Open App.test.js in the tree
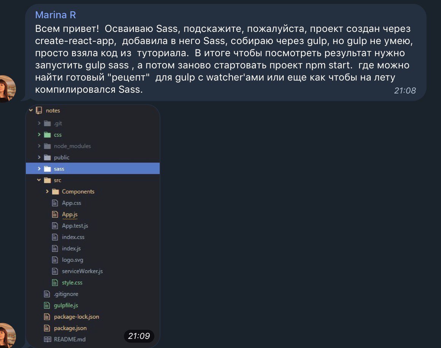 (x=75, y=226)
